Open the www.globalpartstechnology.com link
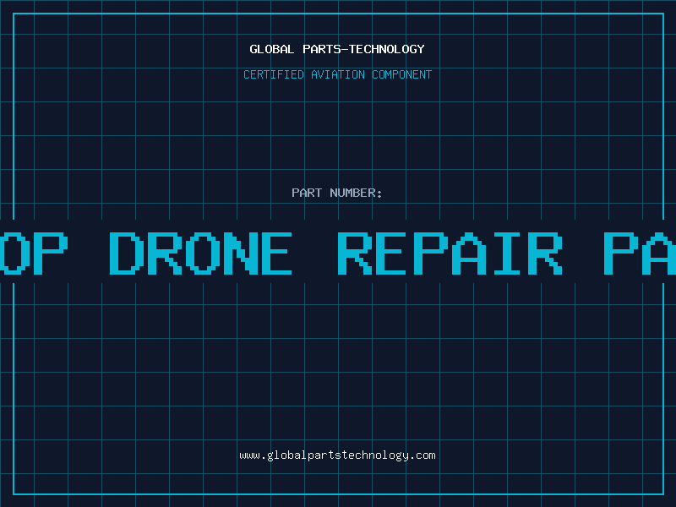 337,455
